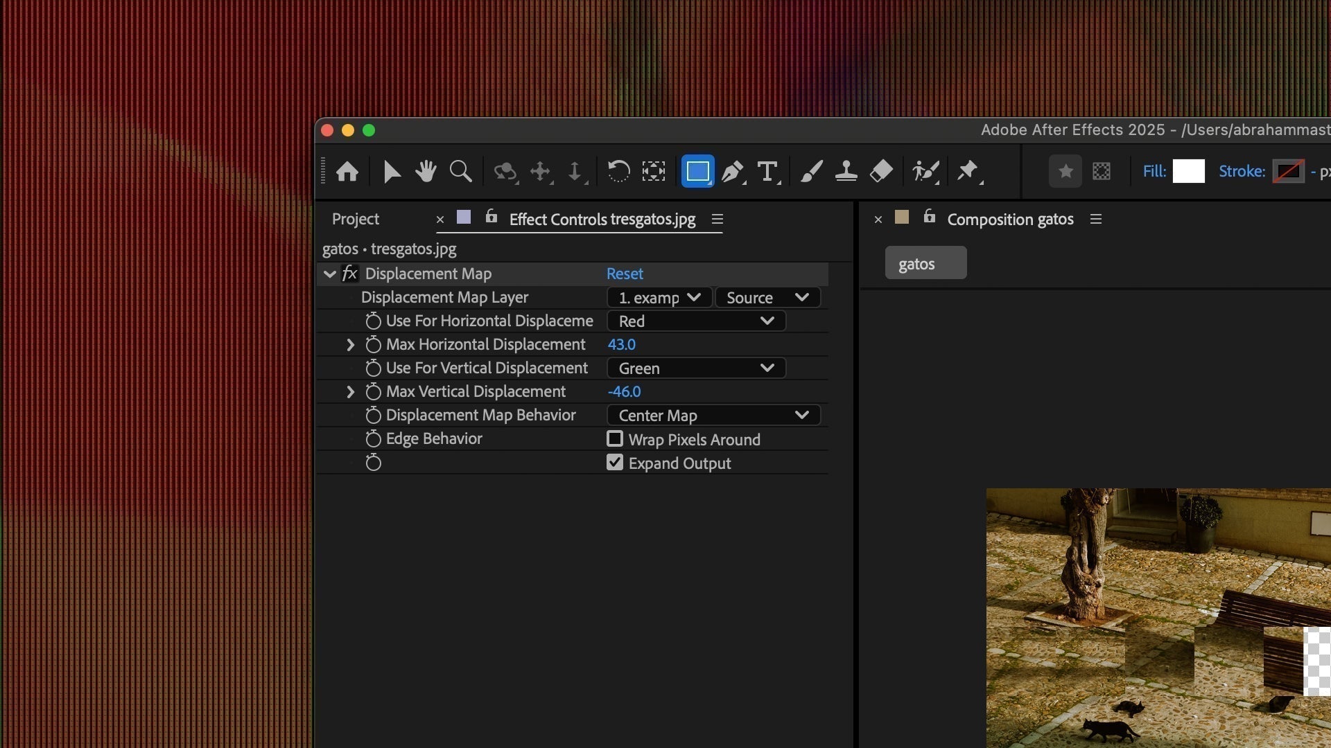The width and height of the screenshot is (1331, 748).
Task: Expand Max Horizontal Displacement property
Action: 350,344
